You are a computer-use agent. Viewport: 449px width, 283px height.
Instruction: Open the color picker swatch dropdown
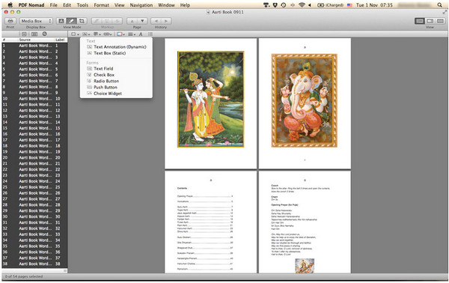120,34
